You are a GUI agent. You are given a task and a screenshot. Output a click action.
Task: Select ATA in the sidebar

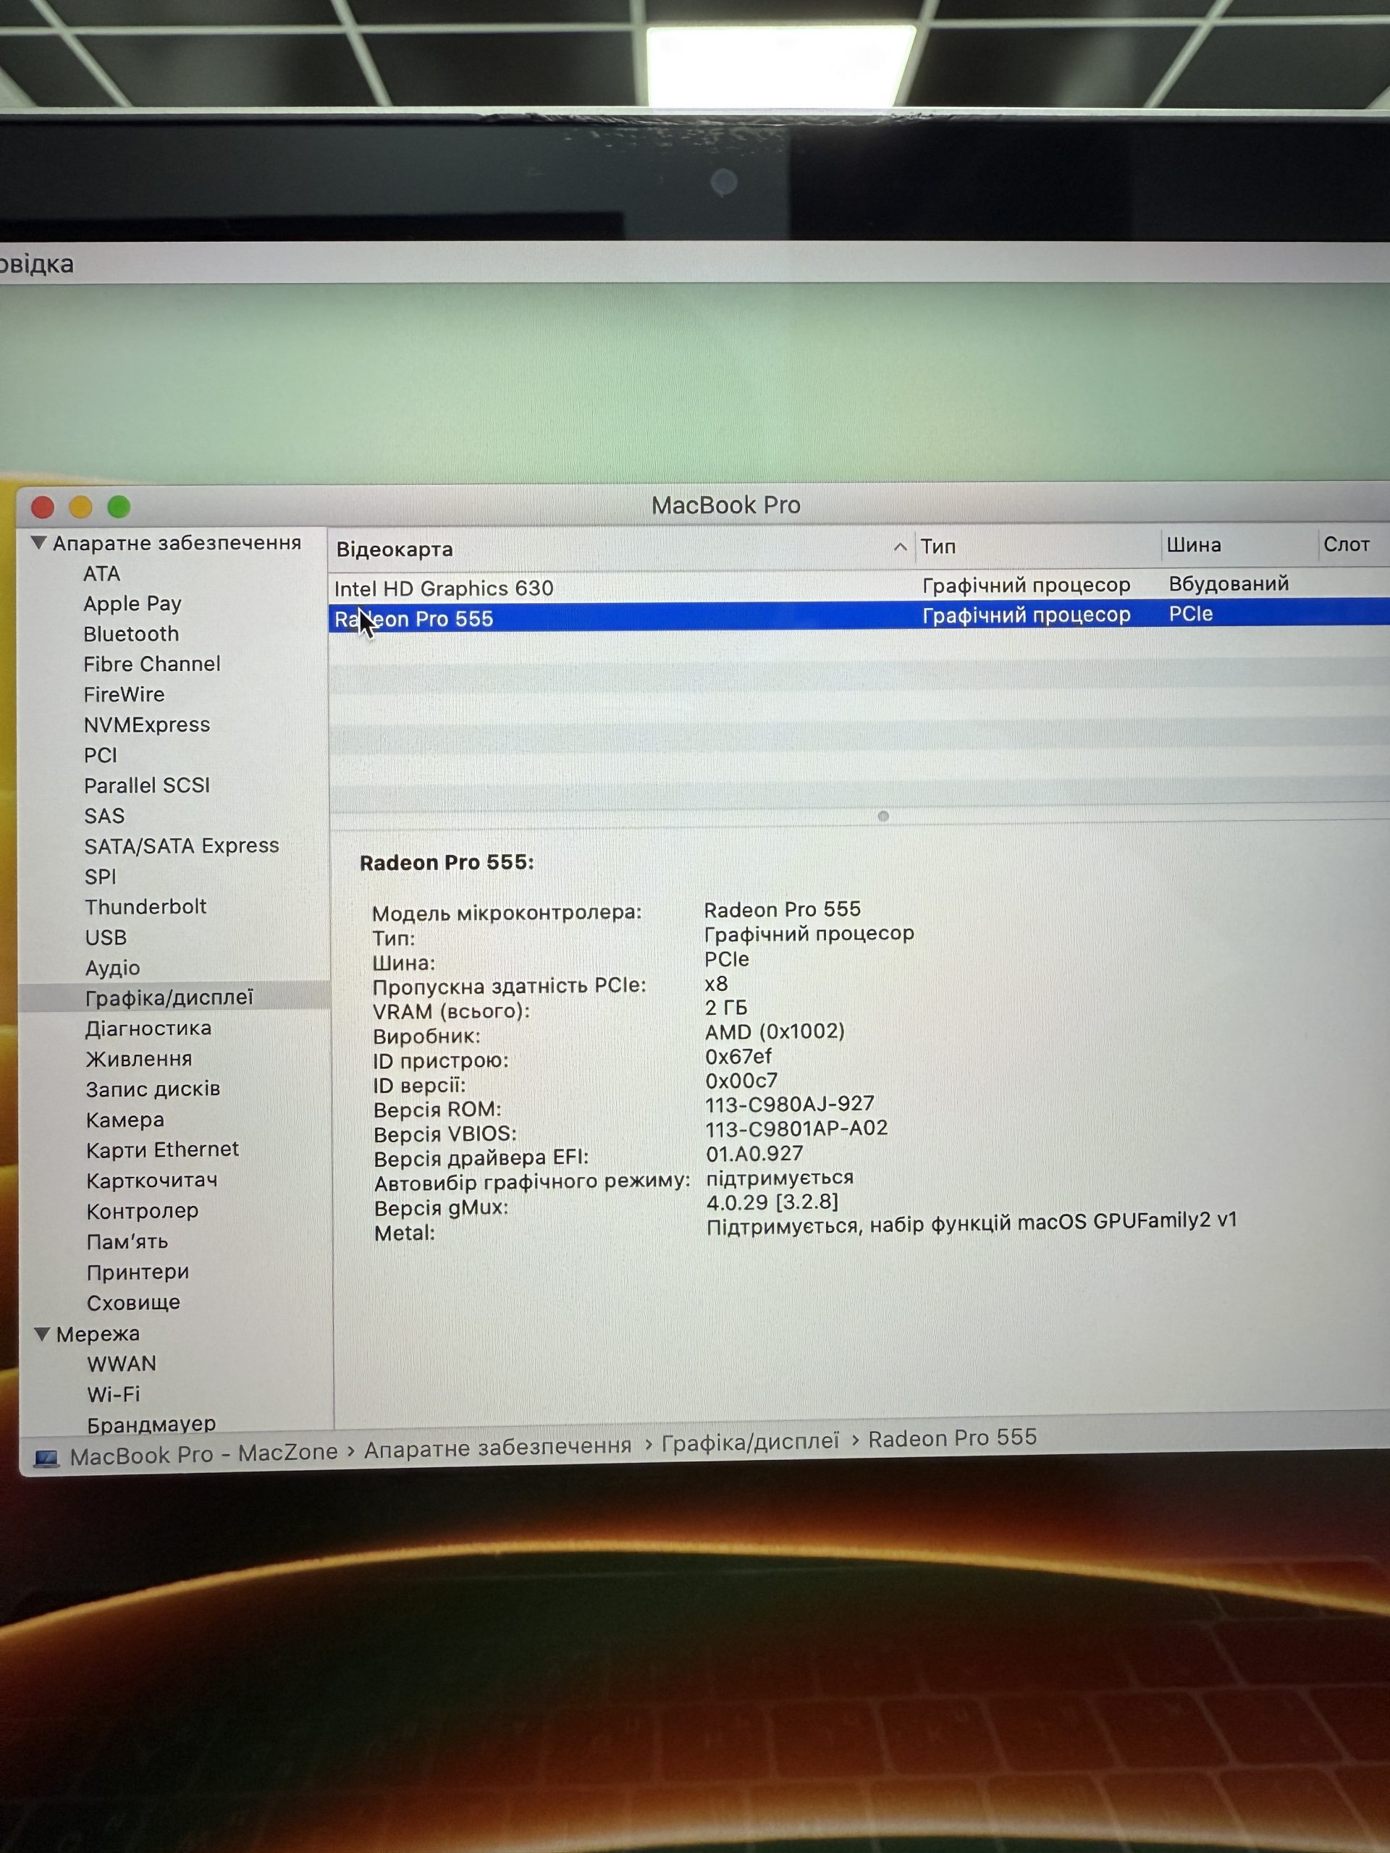pyautogui.click(x=102, y=574)
